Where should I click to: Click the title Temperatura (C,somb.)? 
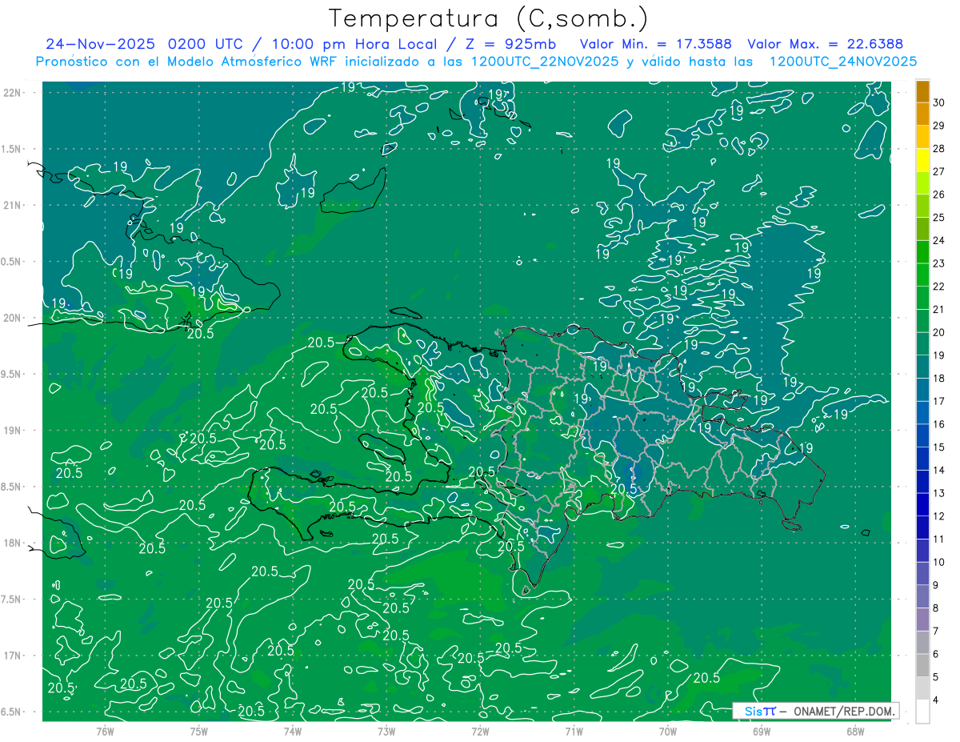coord(488,18)
